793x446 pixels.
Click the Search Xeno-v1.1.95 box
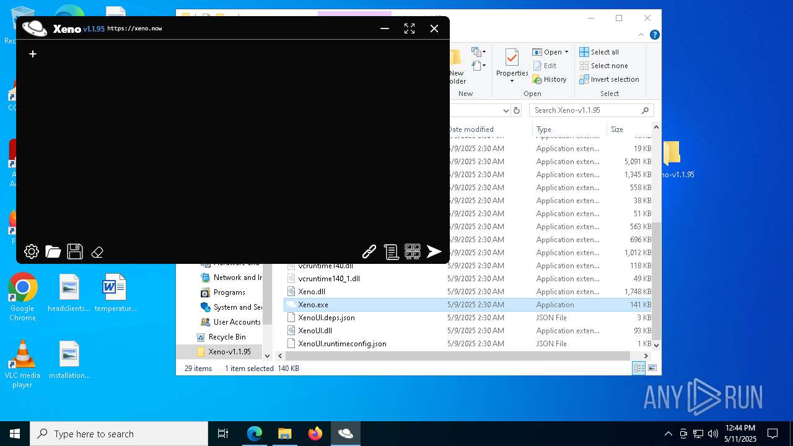[x=592, y=110]
